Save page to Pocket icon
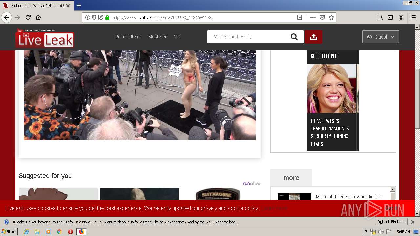Screen dimensions: 420x236 (322, 17)
